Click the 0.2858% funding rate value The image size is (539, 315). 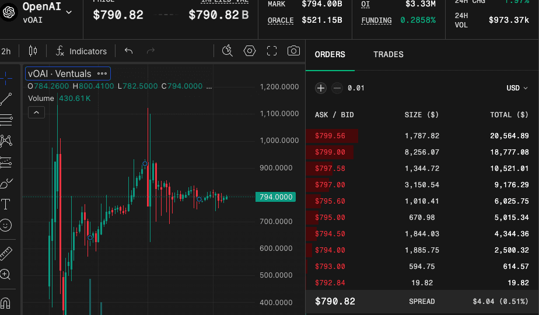click(418, 20)
